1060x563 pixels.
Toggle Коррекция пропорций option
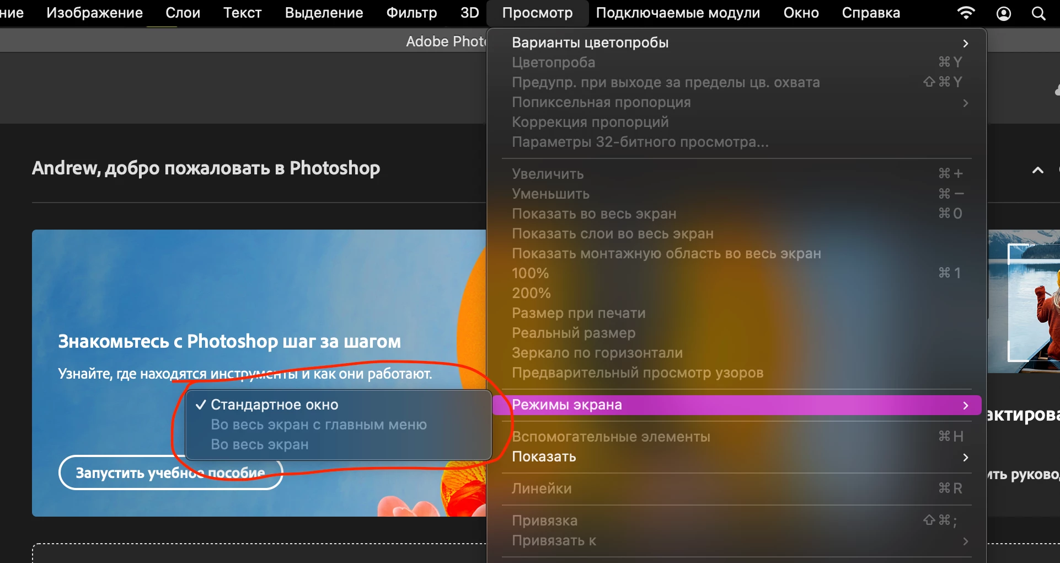coord(736,122)
